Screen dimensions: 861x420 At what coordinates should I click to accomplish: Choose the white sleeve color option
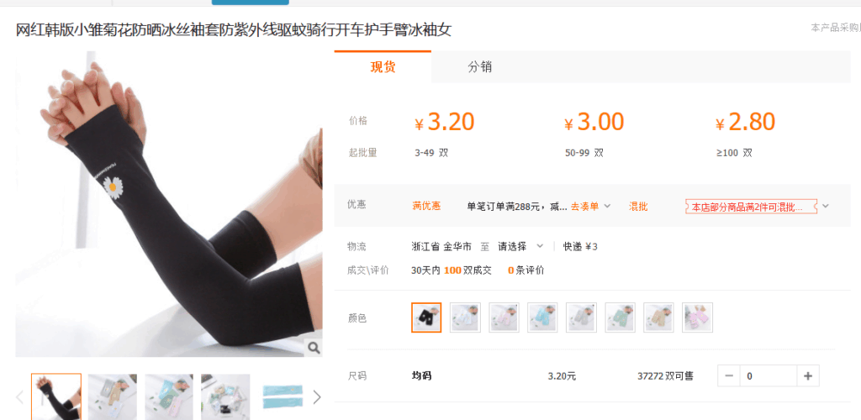coord(465,318)
